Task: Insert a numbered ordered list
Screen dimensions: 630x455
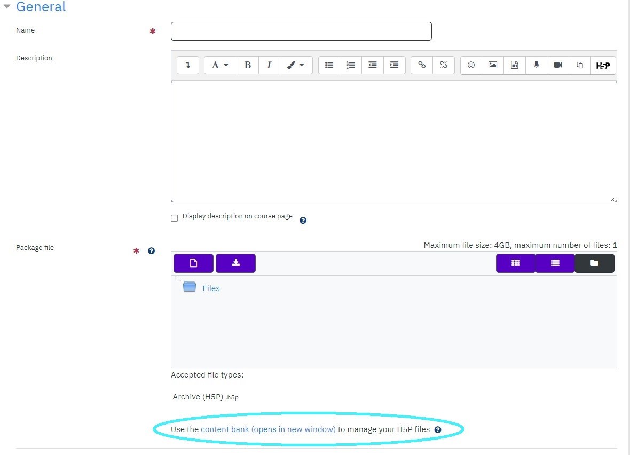Action: [351, 65]
